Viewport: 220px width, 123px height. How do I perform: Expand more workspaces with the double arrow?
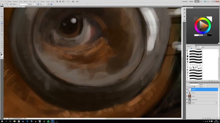pyautogui.click(x=201, y=1)
